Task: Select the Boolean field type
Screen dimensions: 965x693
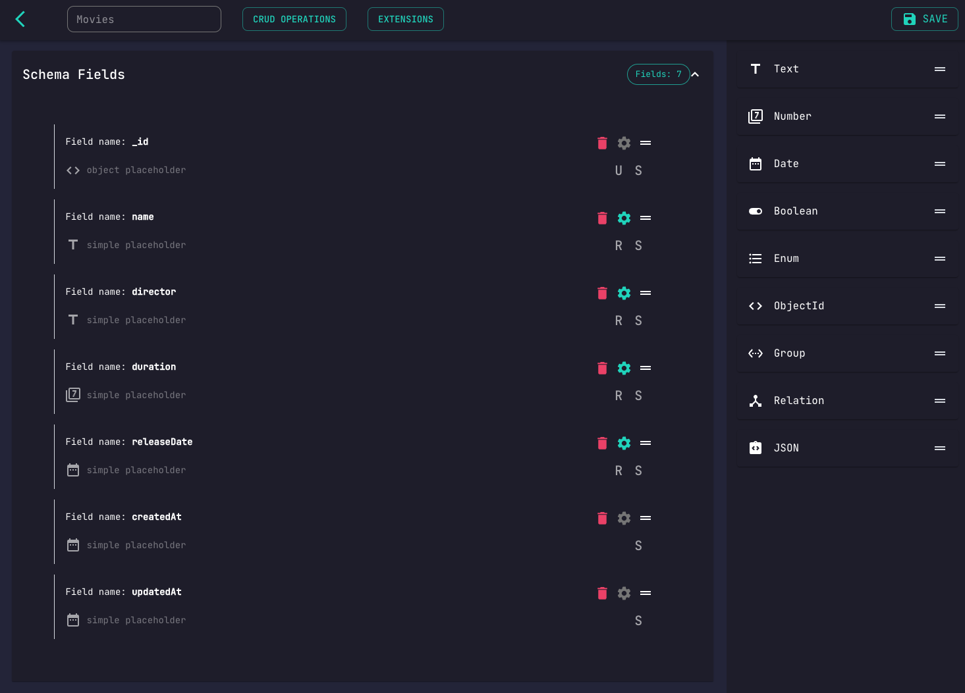Action: tap(847, 211)
